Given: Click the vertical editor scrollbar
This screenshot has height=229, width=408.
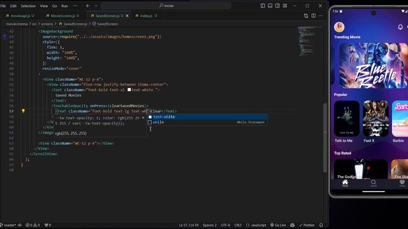Looking at the screenshot, I should pos(324,137).
